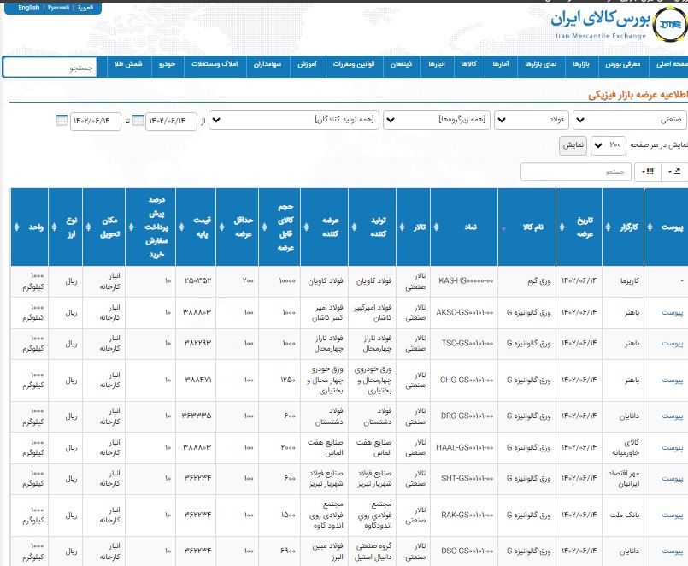The height and width of the screenshot is (566, 688).
Task: Open the همه تولید کنندگان producers dropdown
Action: tap(294, 120)
